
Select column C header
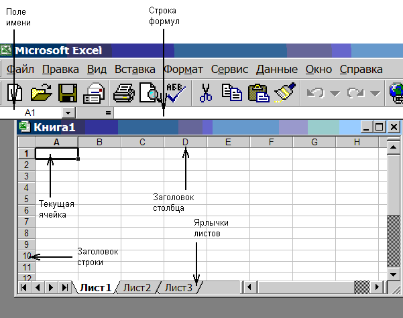coord(142,142)
